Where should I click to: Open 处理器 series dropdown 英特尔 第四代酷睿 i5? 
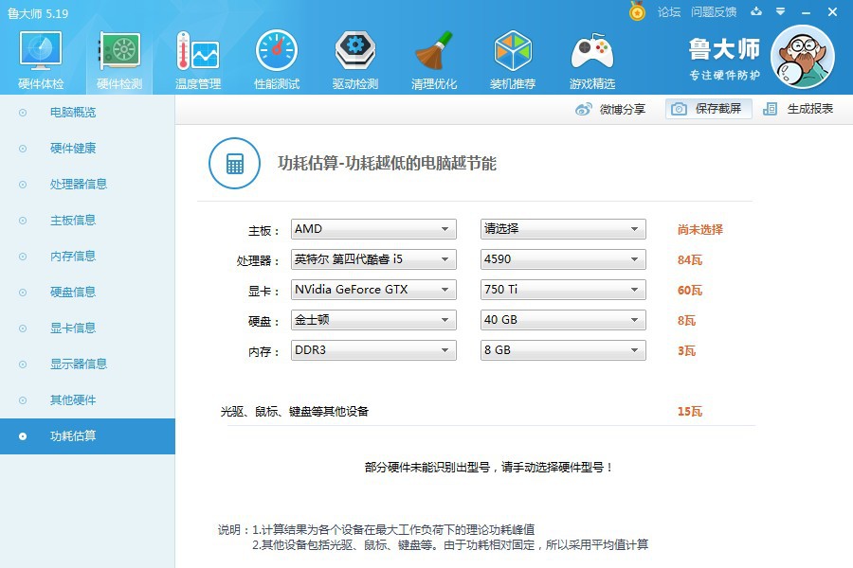pos(373,259)
